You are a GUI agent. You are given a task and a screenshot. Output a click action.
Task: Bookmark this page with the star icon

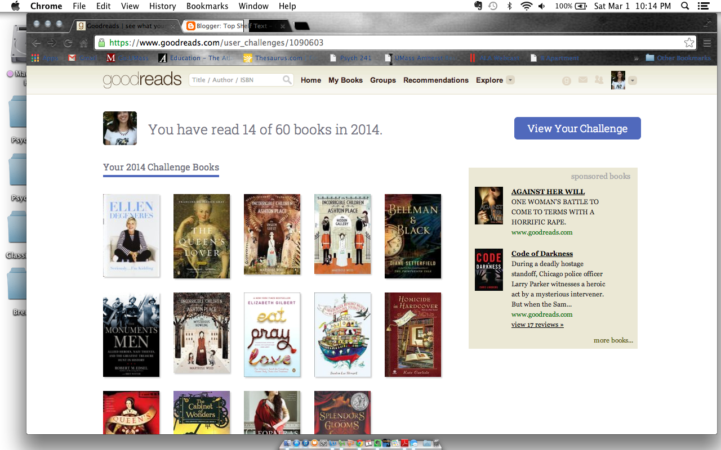(x=688, y=42)
